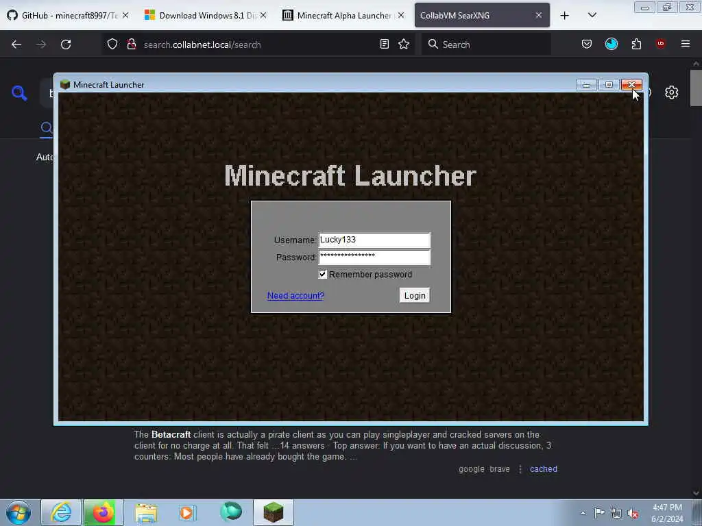Click the address bar URL search.collabnet.local
Screen dimensions: 702x526
pos(202,45)
